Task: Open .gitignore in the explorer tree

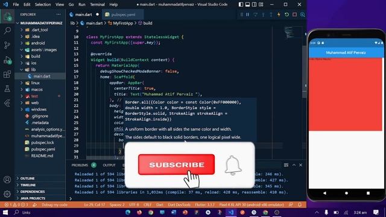Action: coord(40,116)
